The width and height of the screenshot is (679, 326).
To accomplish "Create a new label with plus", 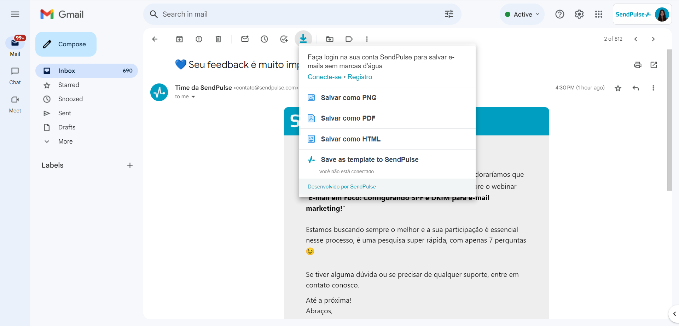I will coord(130,165).
